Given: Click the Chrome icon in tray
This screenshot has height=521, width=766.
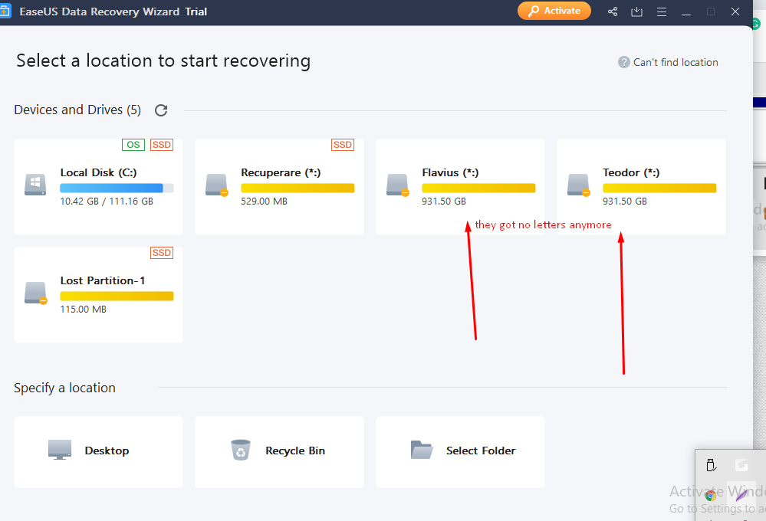Looking at the screenshot, I should [711, 496].
